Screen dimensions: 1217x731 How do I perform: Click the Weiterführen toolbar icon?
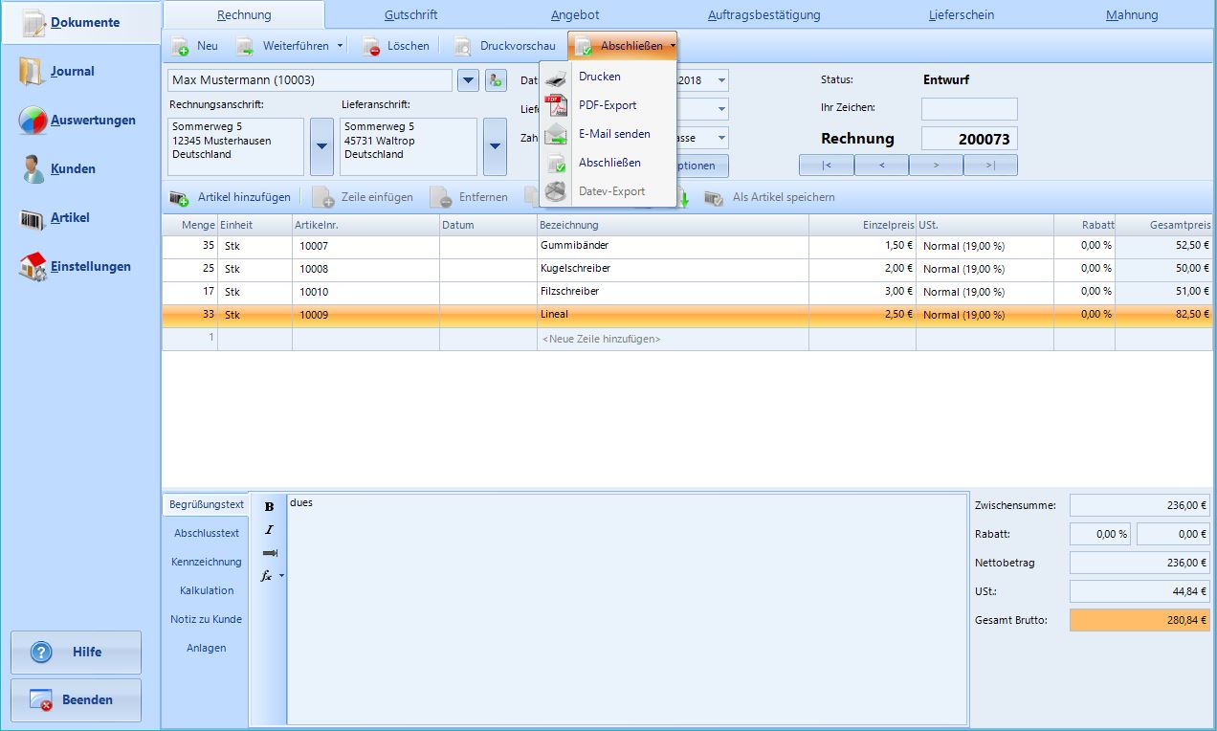coord(245,46)
